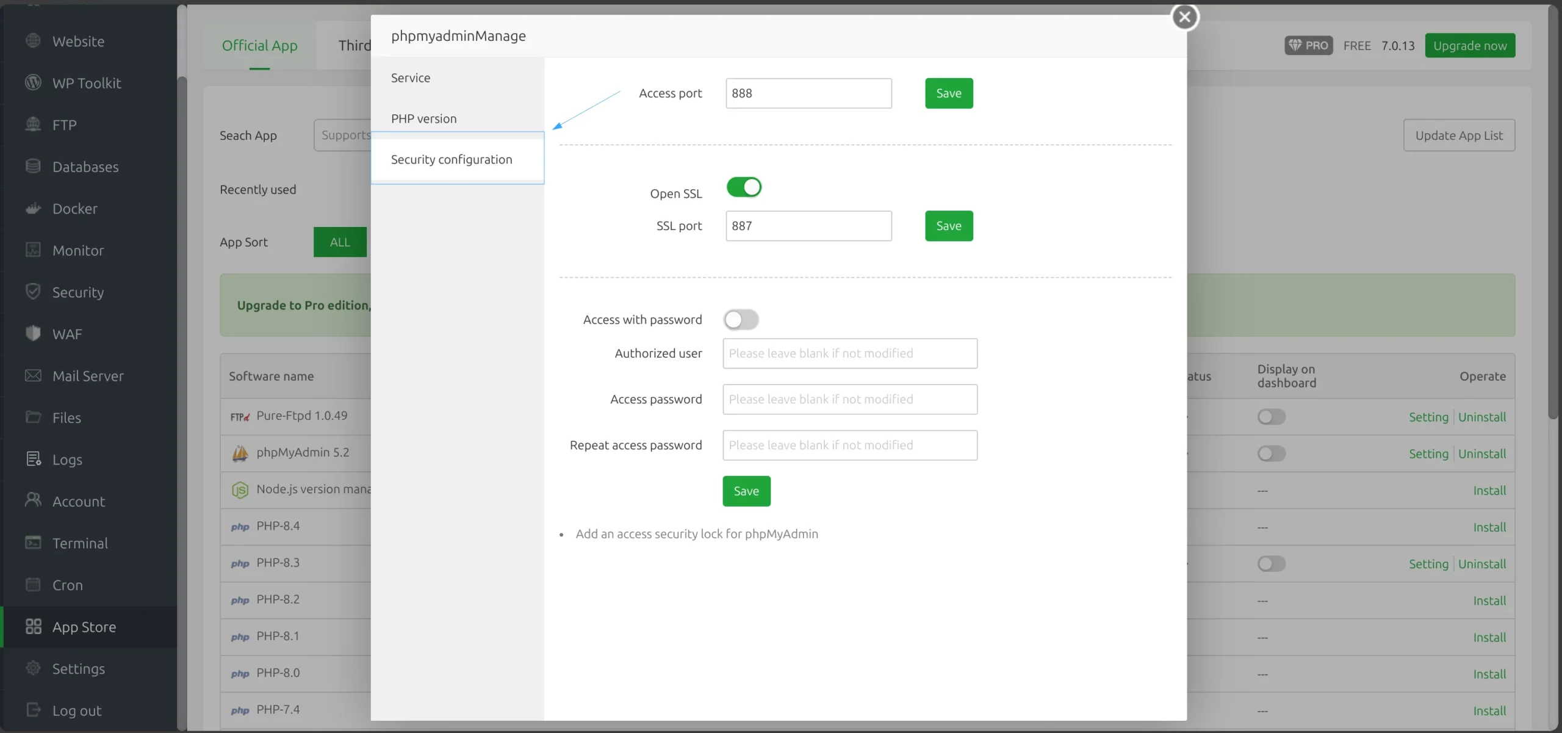Click the Settings gear icon
The width and height of the screenshot is (1562, 733).
click(x=34, y=668)
